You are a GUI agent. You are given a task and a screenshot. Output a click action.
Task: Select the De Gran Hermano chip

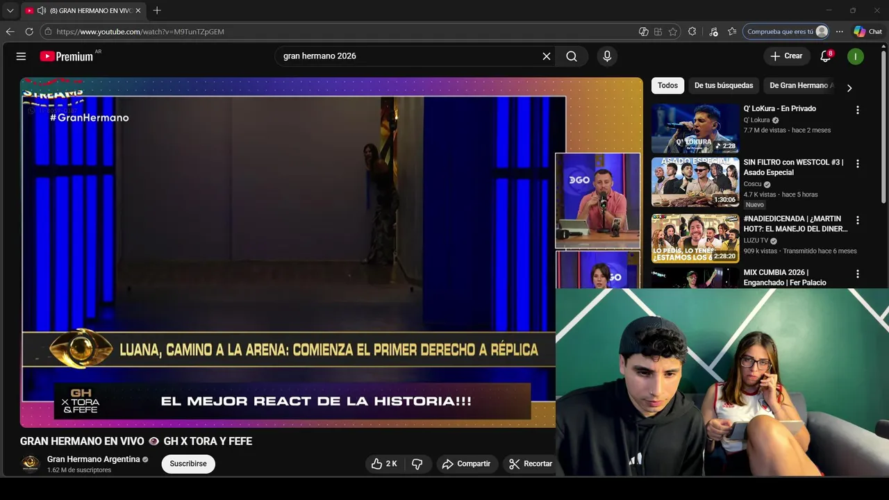tap(801, 85)
